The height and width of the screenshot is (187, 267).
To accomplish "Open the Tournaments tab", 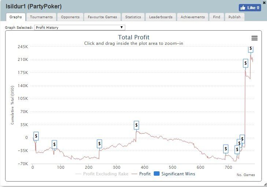I will pos(41,17).
